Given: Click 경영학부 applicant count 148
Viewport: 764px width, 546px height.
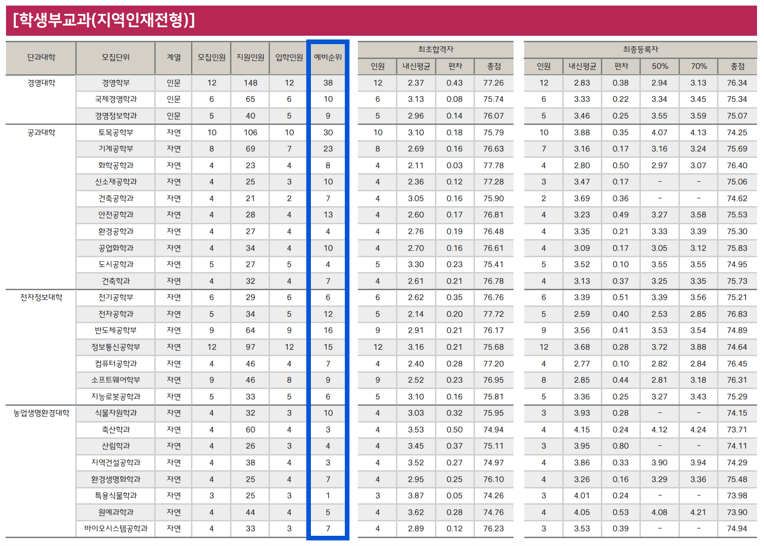Looking at the screenshot, I should pos(250,83).
